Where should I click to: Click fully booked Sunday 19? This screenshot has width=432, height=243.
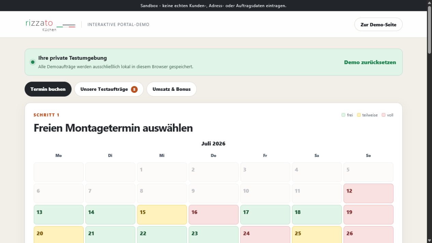368,215
